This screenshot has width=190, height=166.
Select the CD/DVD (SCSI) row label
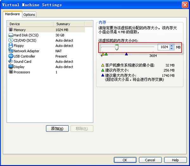pos(25,40)
